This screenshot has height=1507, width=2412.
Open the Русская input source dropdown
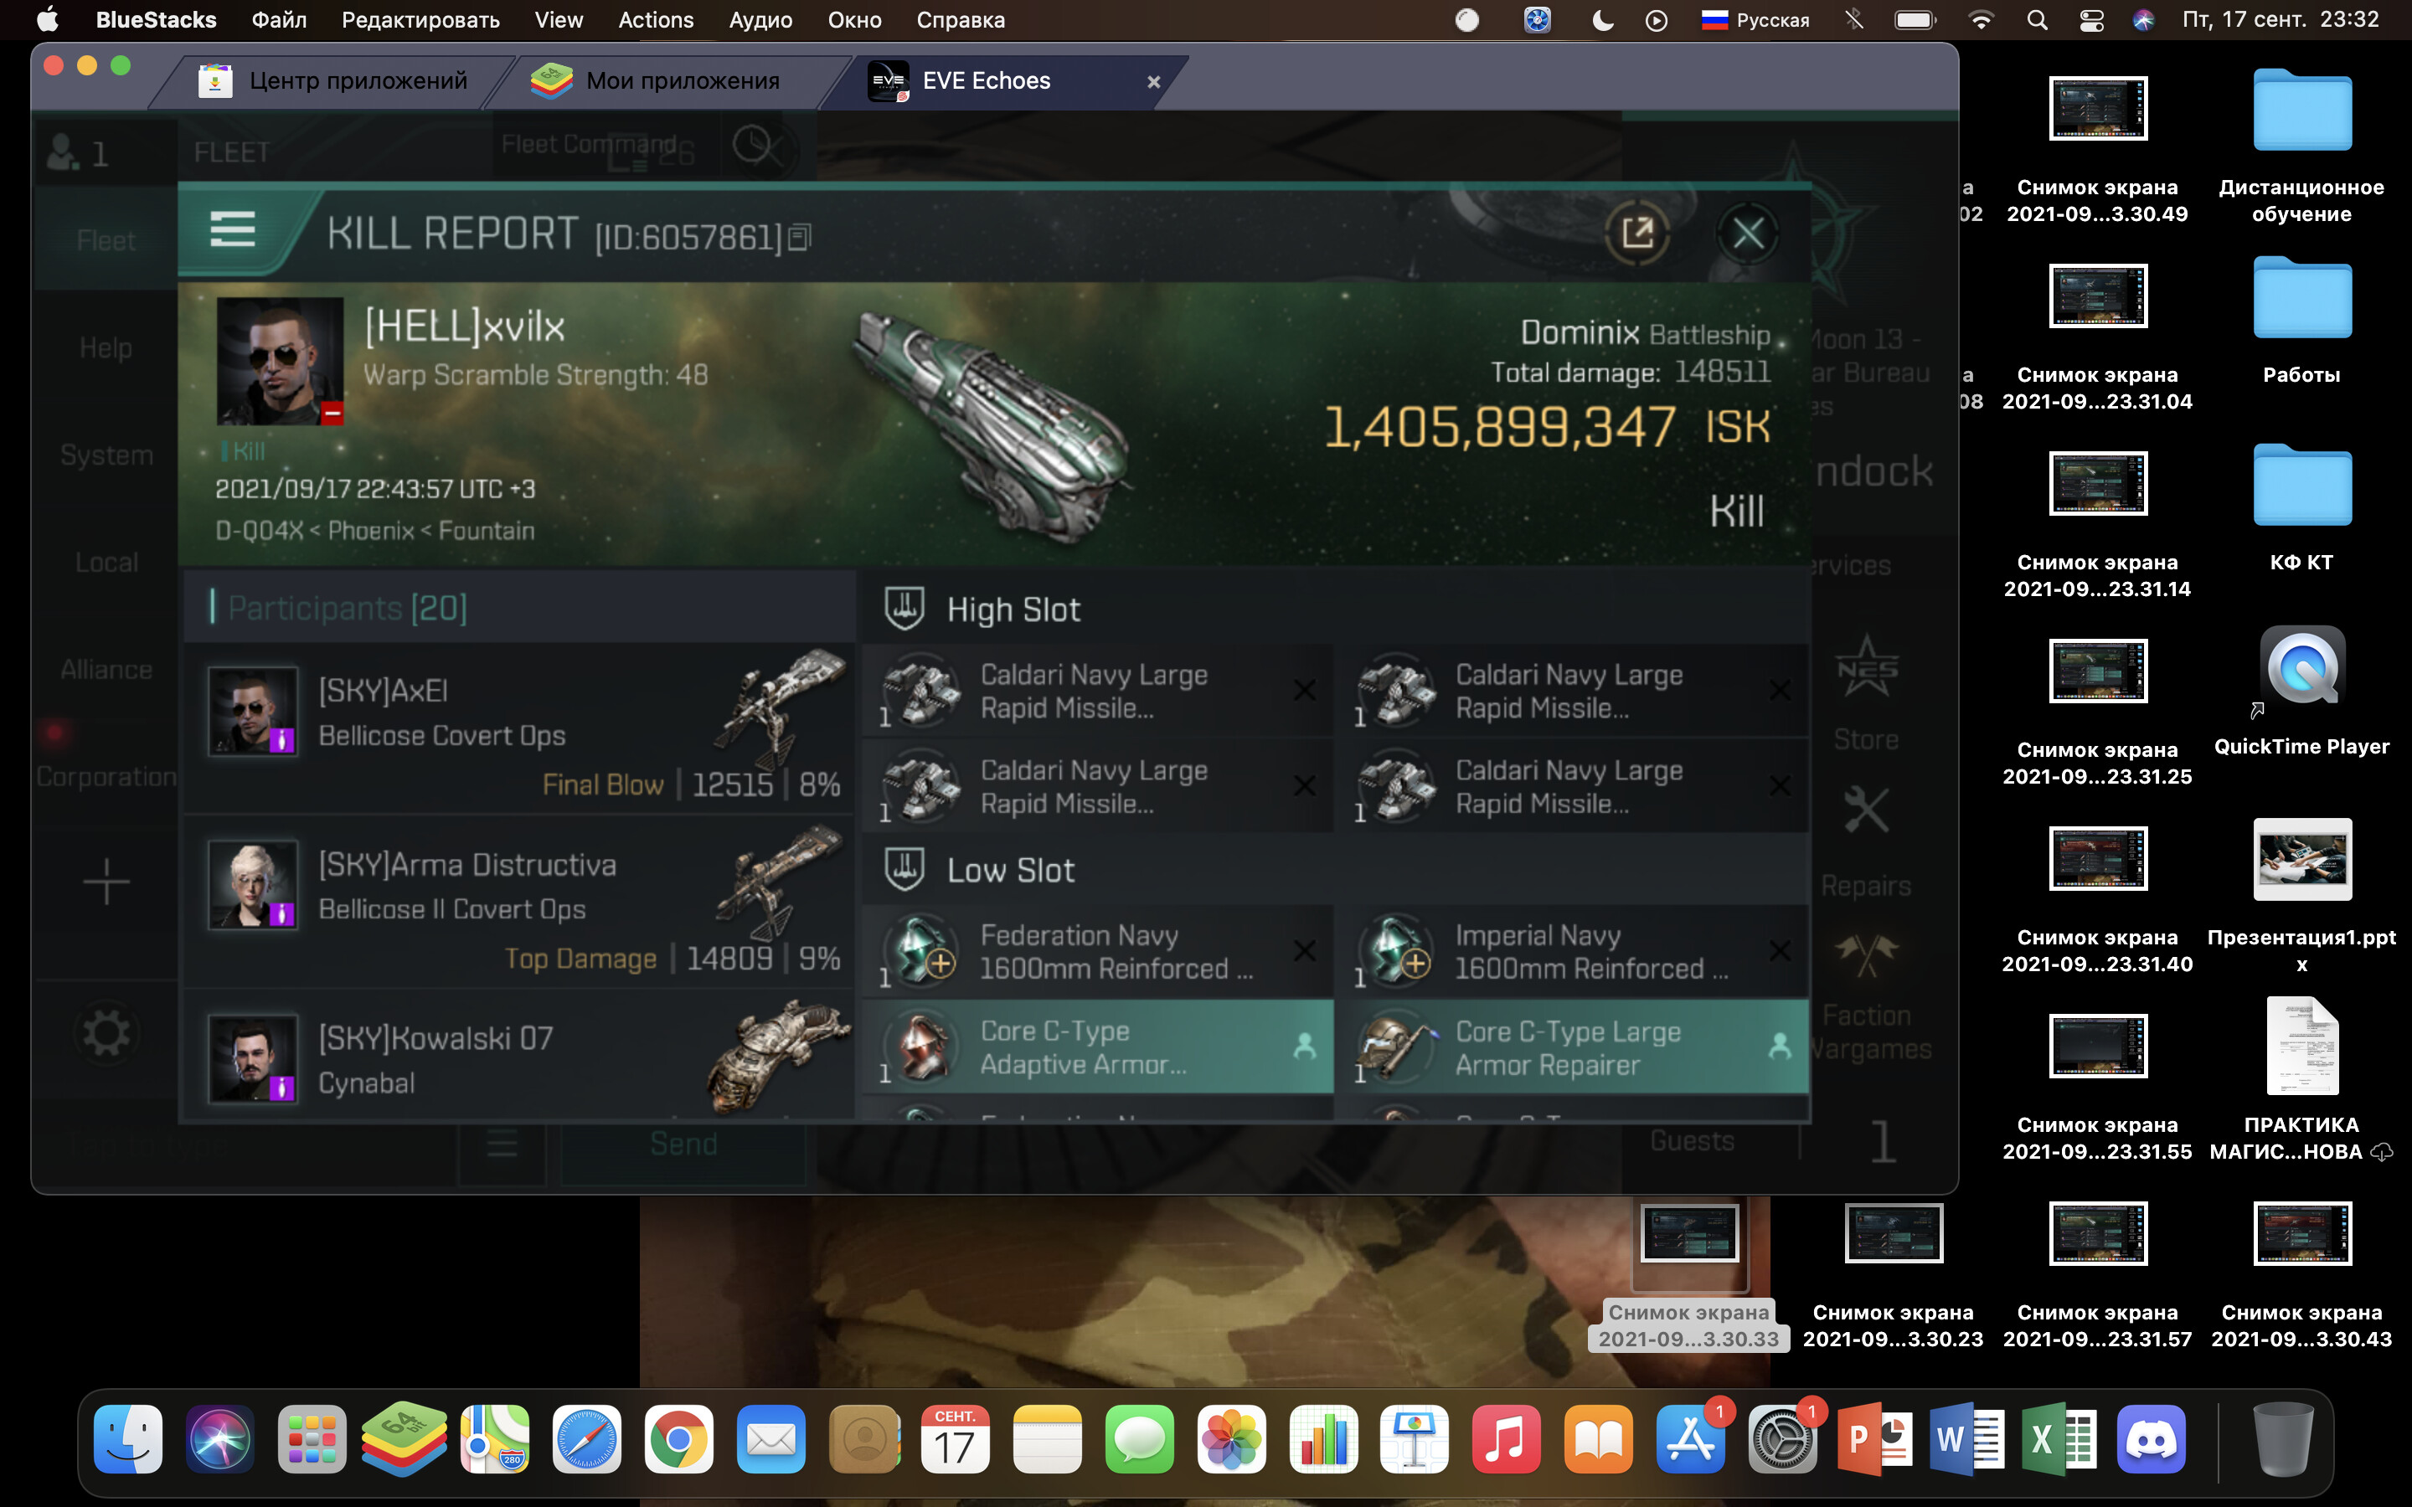click(x=1755, y=20)
